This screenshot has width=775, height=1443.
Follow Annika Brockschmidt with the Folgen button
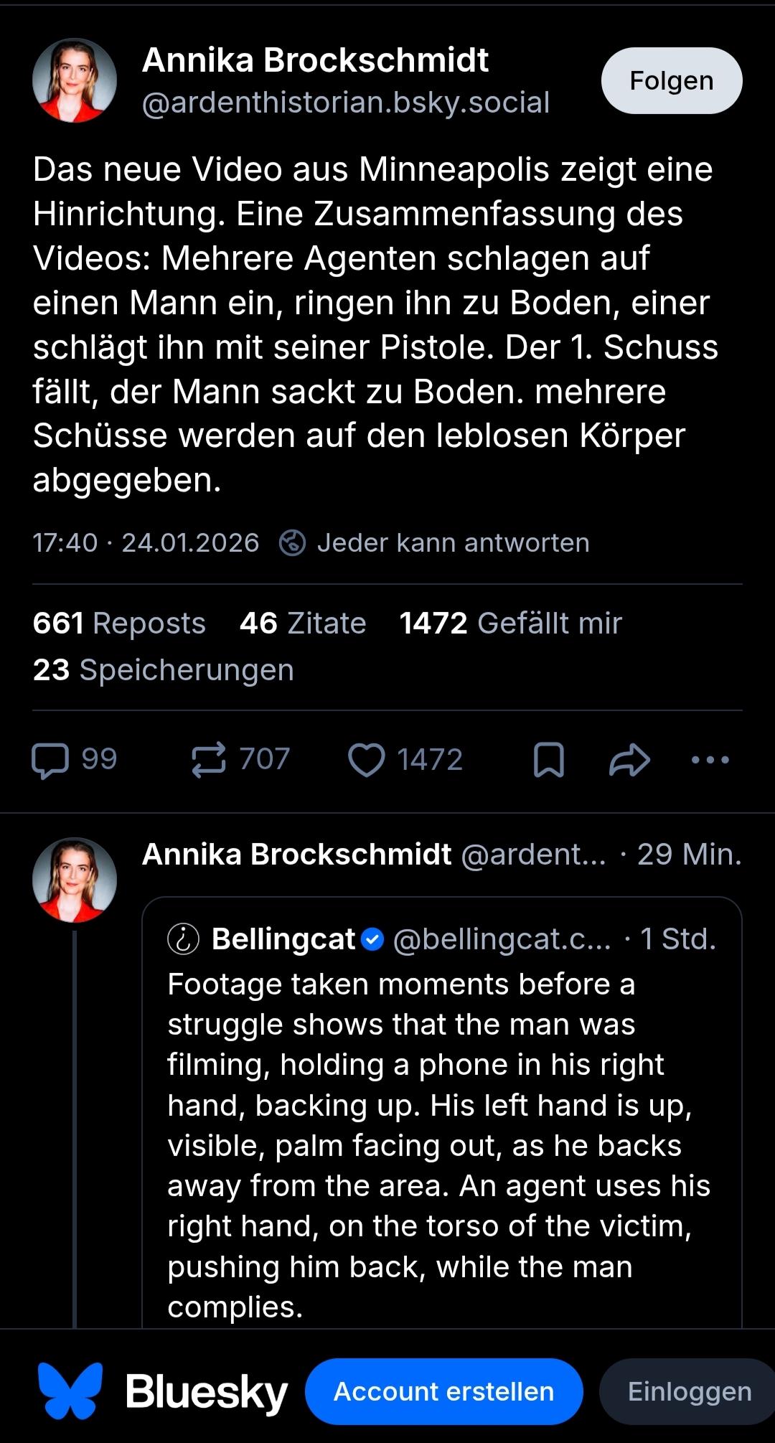[671, 80]
